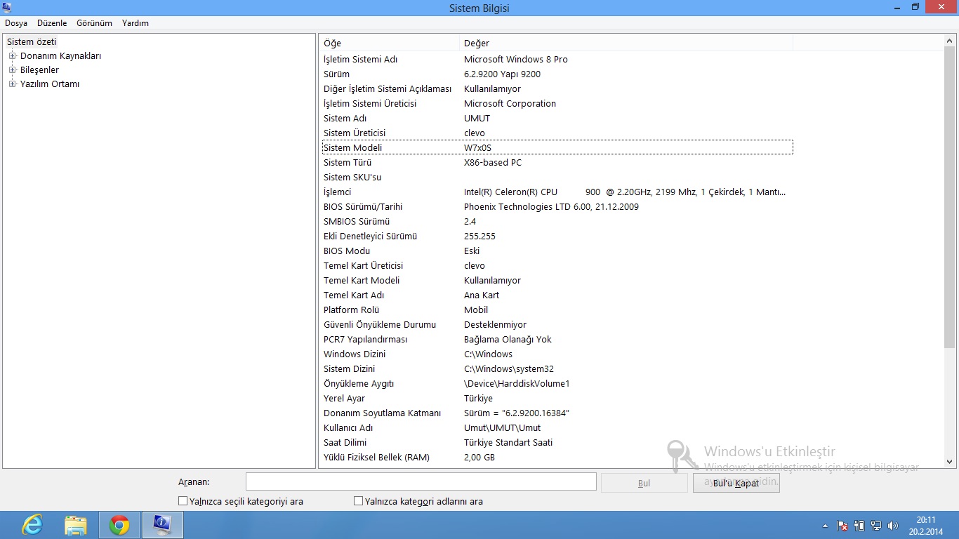Show hidden tray icons arrow
Image resolution: width=959 pixels, height=539 pixels.
[x=825, y=526]
